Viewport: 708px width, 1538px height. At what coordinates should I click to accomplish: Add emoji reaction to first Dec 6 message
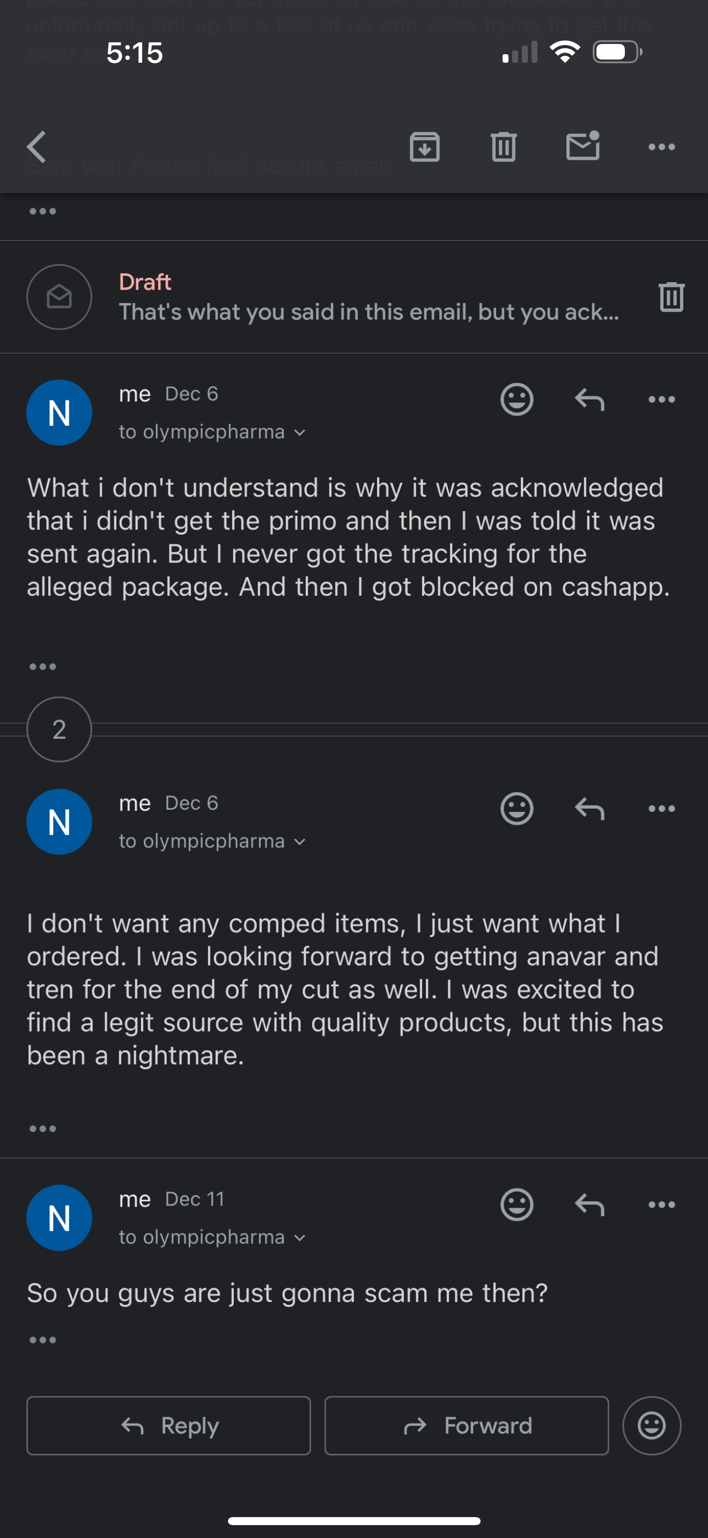pyautogui.click(x=517, y=399)
